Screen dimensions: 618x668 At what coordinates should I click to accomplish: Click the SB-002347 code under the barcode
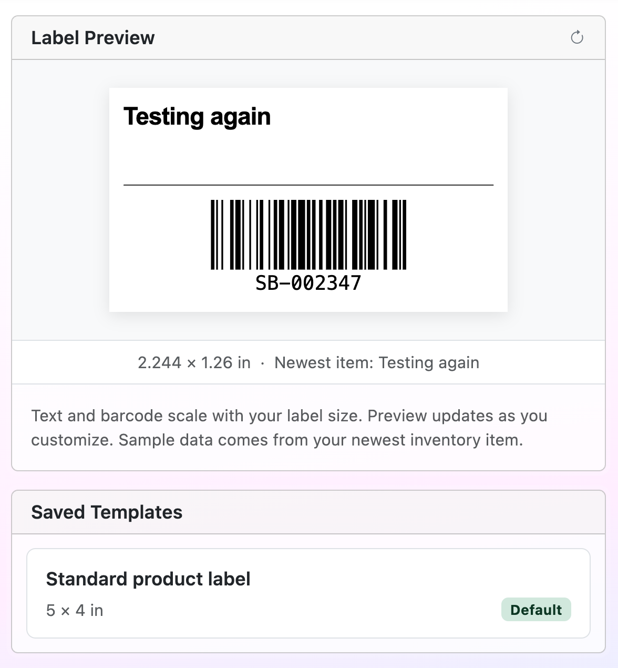(308, 283)
